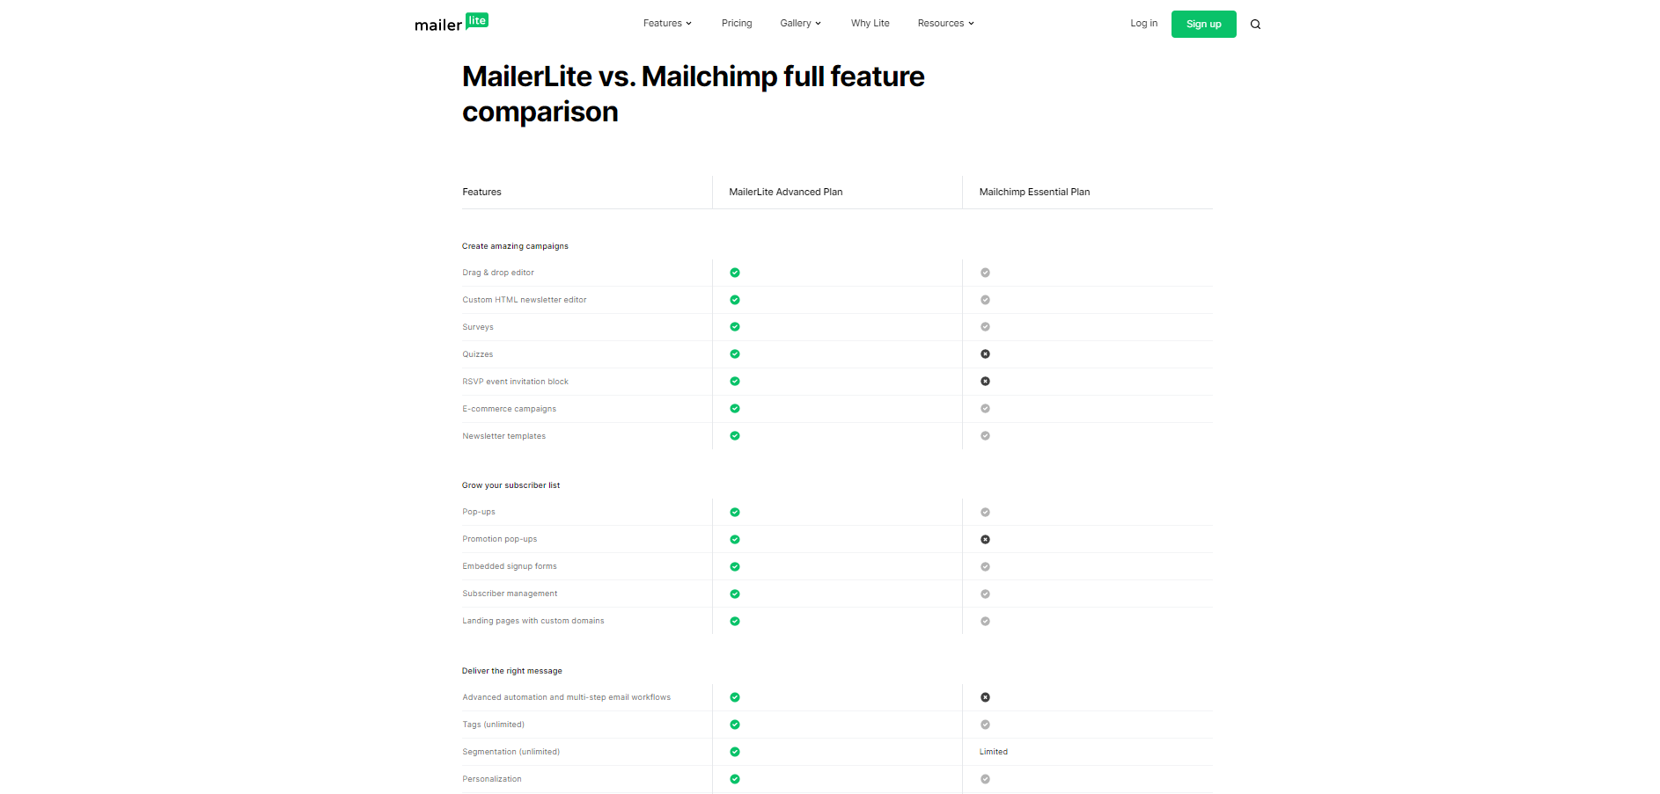The width and height of the screenshot is (1660, 794).
Task: Click the Limited label for Segmentation
Action: point(993,752)
